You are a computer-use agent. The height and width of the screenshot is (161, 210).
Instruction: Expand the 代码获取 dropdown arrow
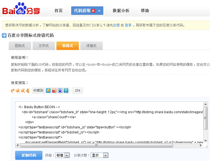click(99, 11)
